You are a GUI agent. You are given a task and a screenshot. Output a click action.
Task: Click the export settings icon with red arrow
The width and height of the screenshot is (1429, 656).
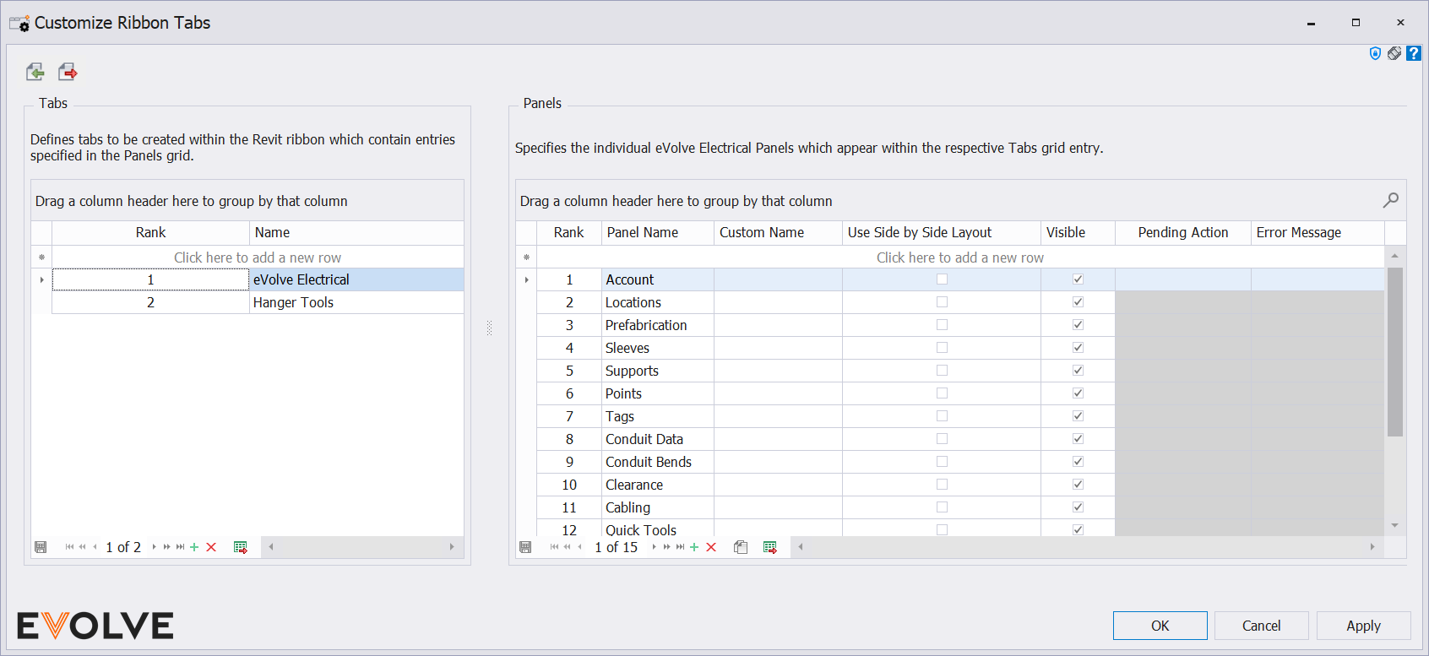[x=68, y=72]
